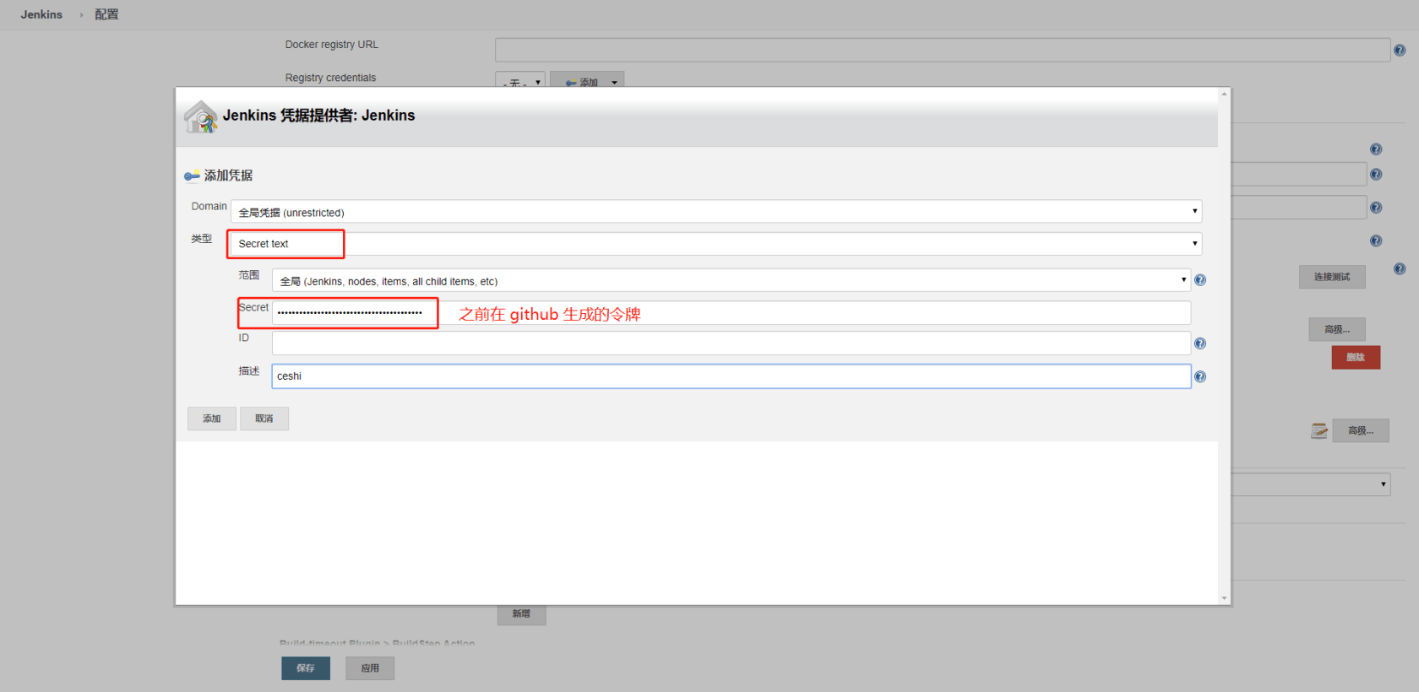Open help icon for the 描述 field

tap(1200, 376)
